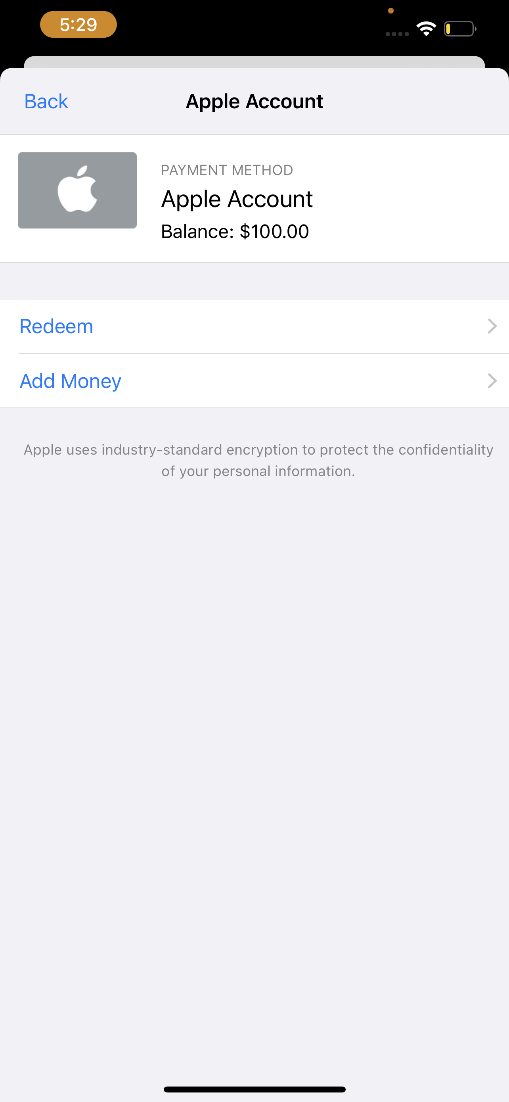This screenshot has height=1102, width=509.
Task: Expand the Add Money row chevron
Action: 492,381
